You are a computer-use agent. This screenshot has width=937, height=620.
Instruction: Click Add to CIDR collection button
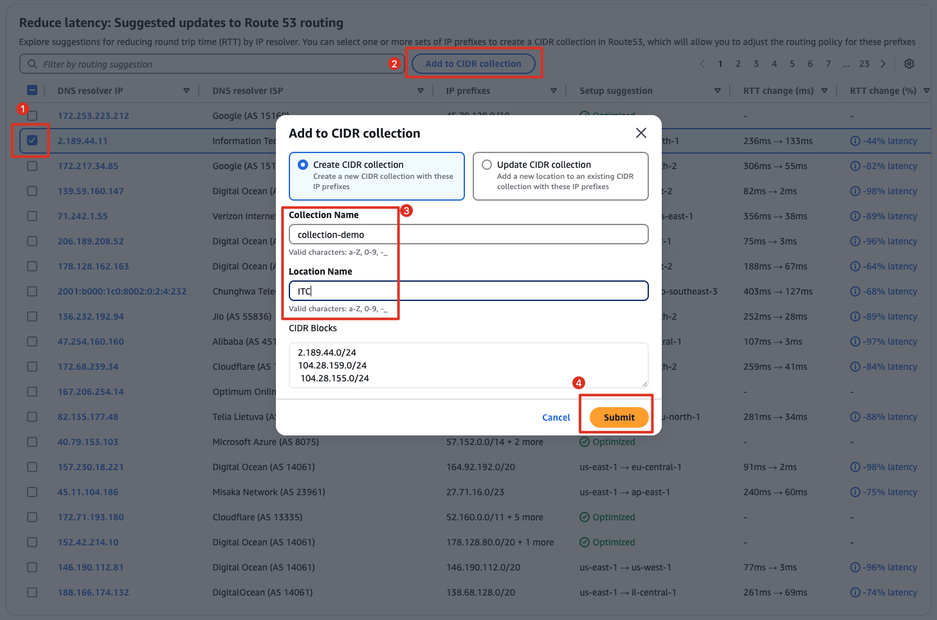pyautogui.click(x=473, y=64)
